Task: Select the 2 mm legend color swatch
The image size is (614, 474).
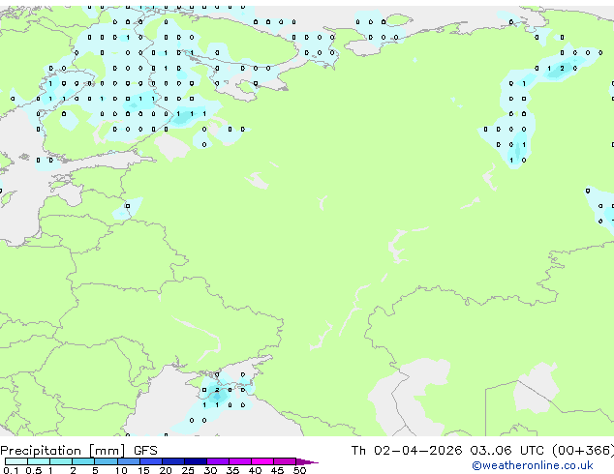Action: (x=83, y=461)
